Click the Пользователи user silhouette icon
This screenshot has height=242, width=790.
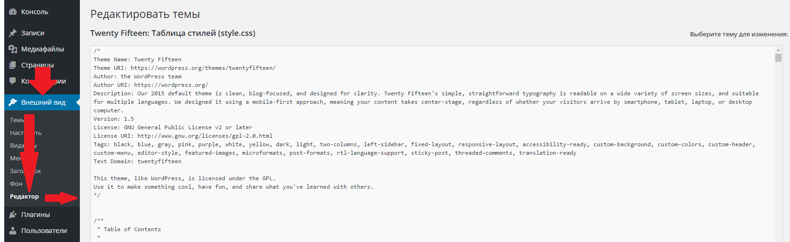13,231
